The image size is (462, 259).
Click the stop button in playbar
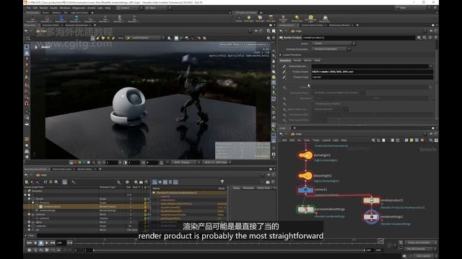pos(41,243)
